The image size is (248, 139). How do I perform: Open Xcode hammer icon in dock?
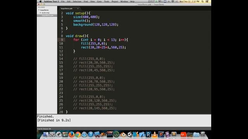[x=142, y=134]
